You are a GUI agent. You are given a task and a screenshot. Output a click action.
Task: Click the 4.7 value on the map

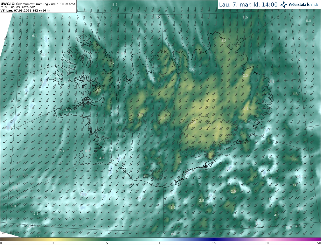102,158
